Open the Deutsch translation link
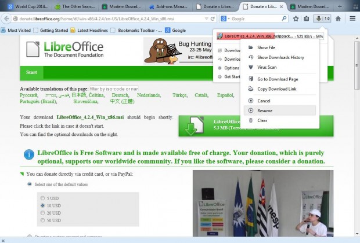Image resolution: width=360 pixels, height=243 pixels. coord(120,95)
